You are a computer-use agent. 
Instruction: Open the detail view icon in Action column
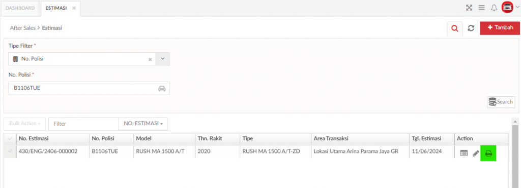(x=464, y=153)
